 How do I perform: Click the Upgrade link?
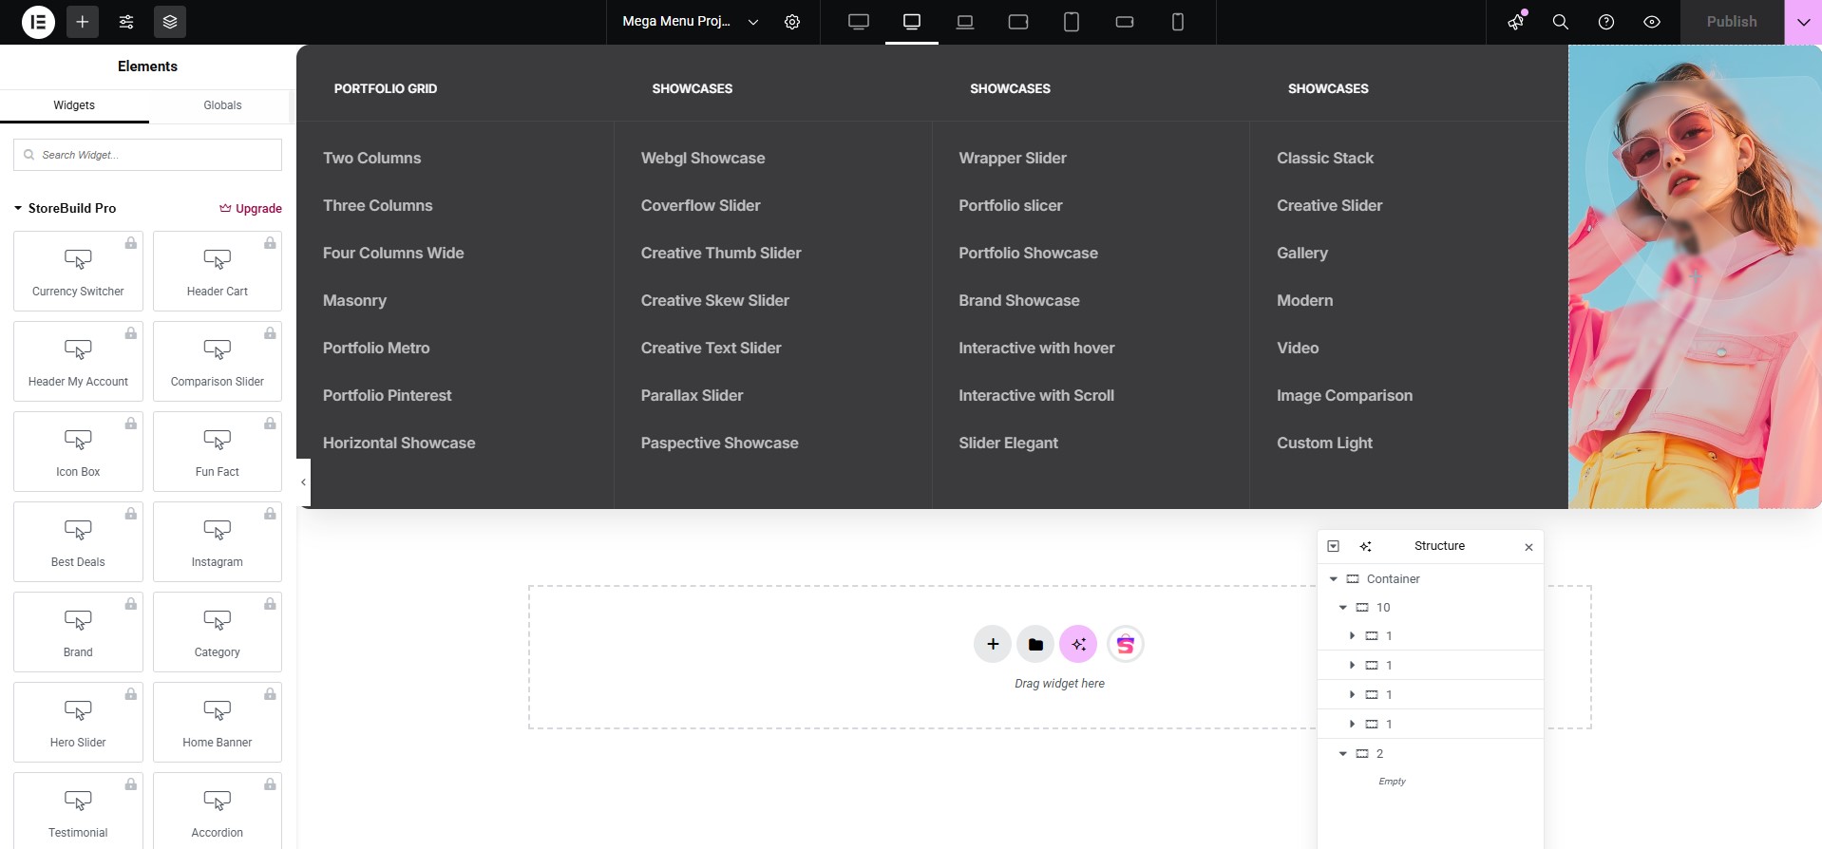(251, 209)
